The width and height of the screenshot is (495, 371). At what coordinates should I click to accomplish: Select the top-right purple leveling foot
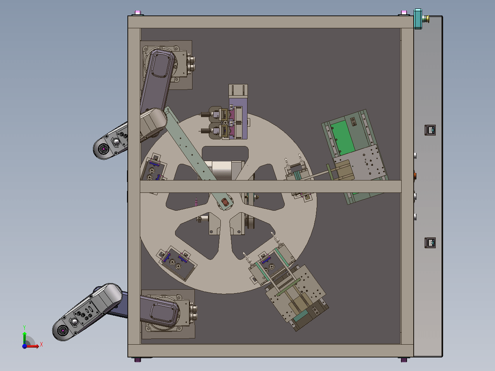click(x=404, y=13)
